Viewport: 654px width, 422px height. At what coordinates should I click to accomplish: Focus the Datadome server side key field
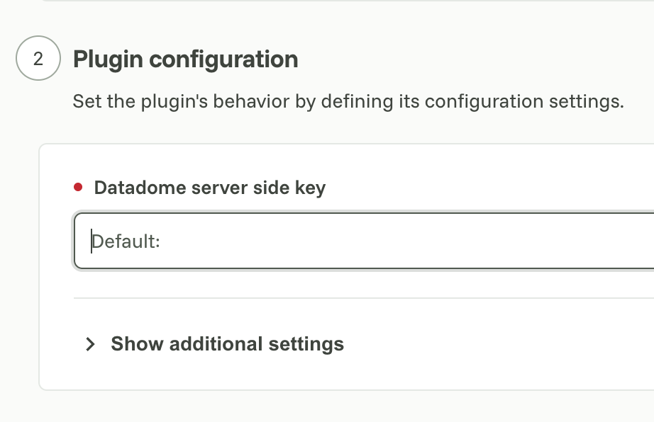[364, 241]
